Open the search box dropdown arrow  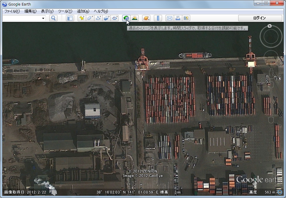pyautogui.click(x=43, y=18)
